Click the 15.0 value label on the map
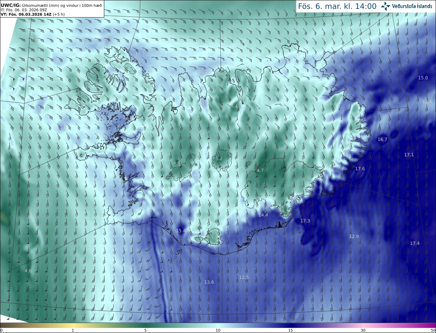 (423, 78)
